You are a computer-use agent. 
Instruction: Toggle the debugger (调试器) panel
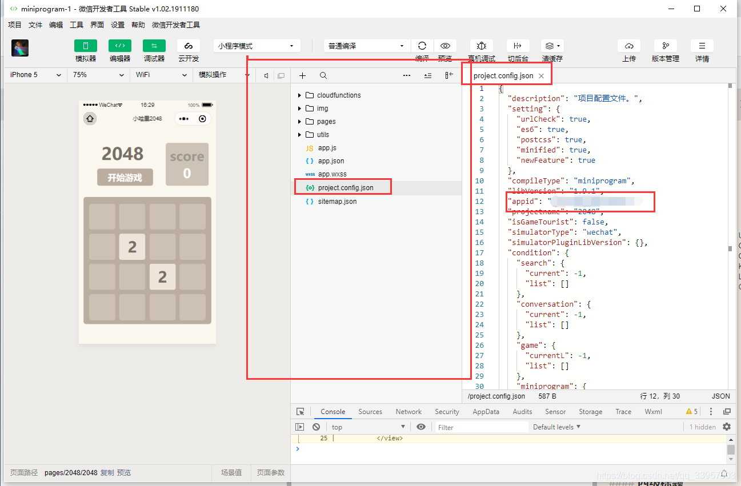(154, 46)
